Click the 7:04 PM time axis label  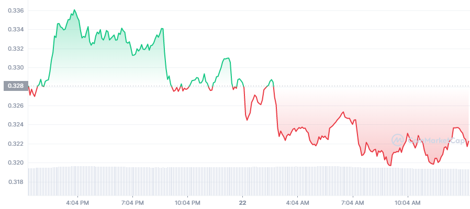(132, 203)
